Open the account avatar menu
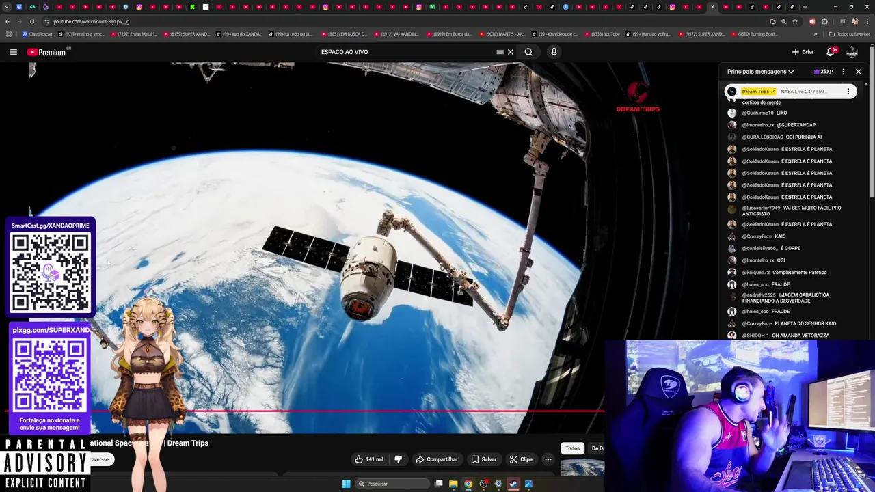 (x=852, y=52)
